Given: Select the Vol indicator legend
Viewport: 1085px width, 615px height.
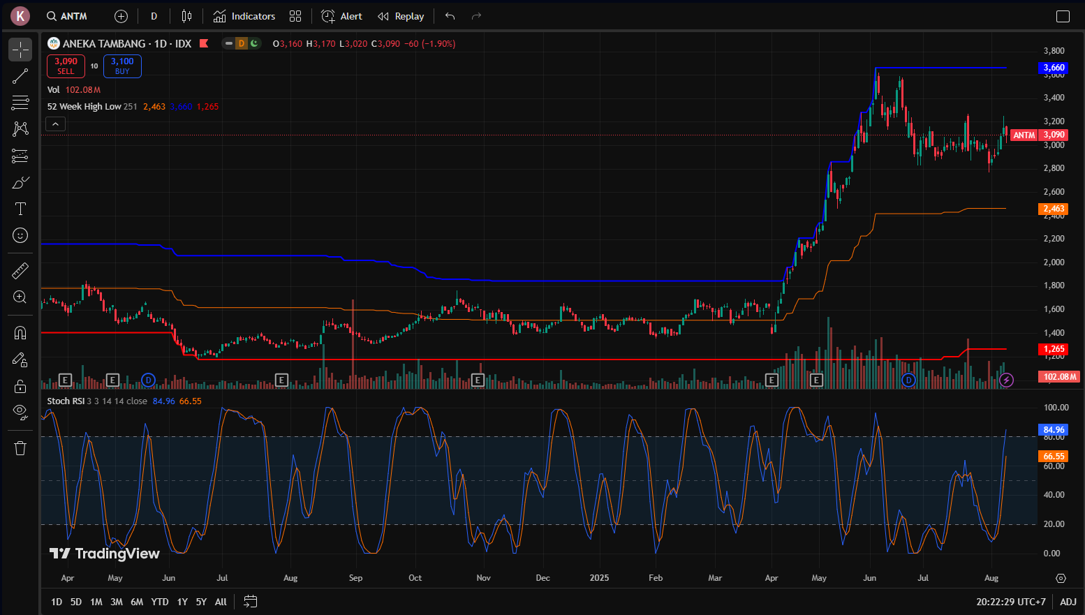Looking at the screenshot, I should tap(54, 89).
